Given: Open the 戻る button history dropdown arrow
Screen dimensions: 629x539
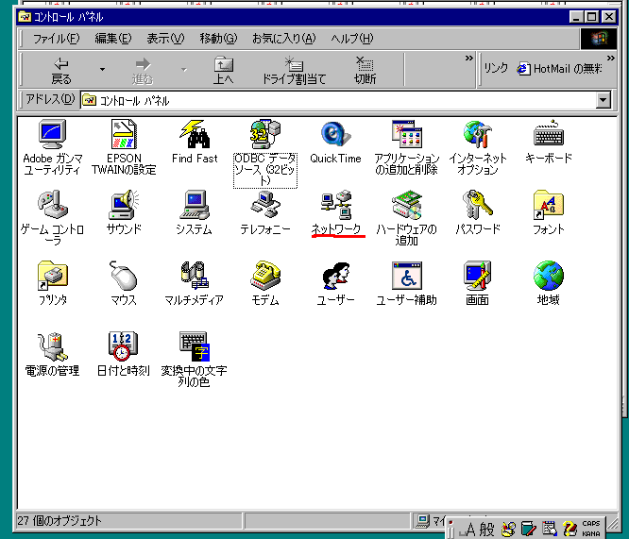Looking at the screenshot, I should click(102, 69).
